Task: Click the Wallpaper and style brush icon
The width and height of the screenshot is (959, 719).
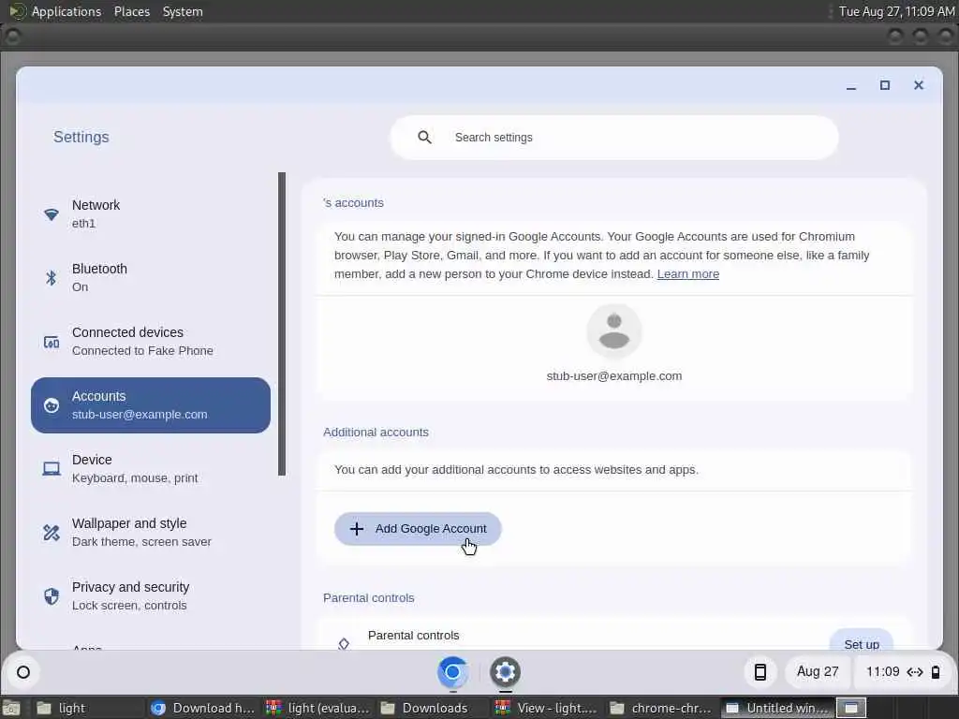Action: coord(52,533)
